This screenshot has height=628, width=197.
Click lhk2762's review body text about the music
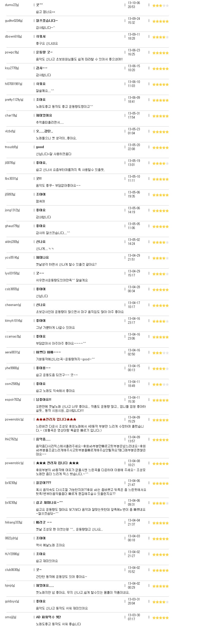coord(91,450)
